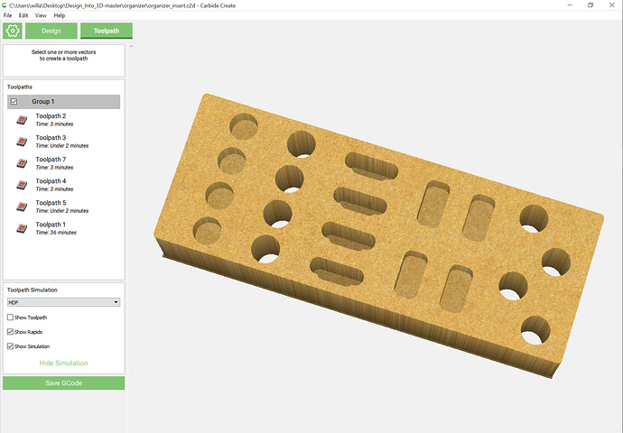Open the Help menu
This screenshot has width=623, height=433.
pos(60,15)
